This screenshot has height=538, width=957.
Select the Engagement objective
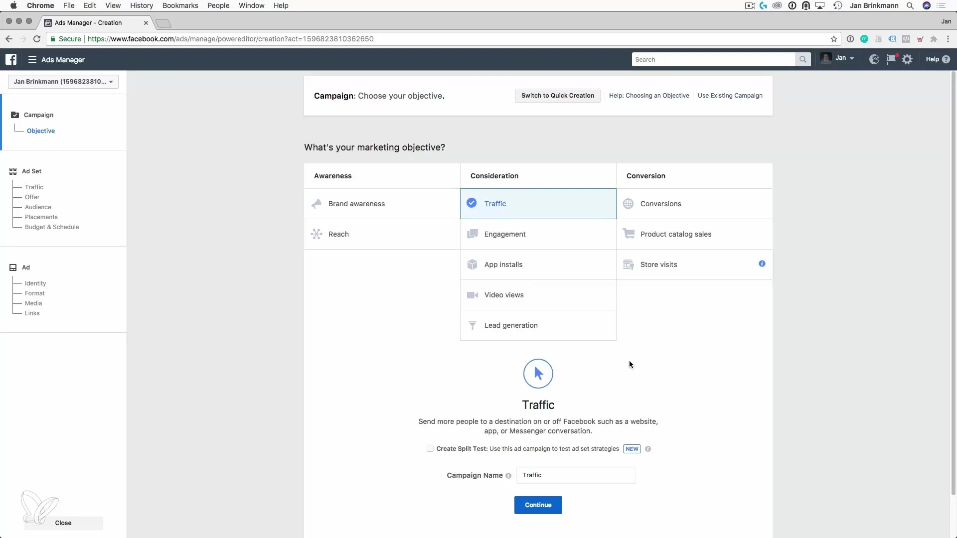point(538,234)
